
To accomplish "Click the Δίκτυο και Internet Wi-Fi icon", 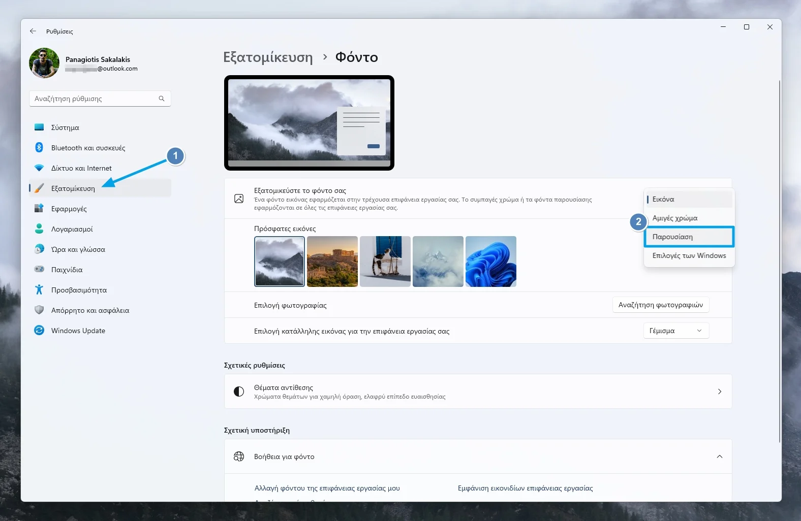I will click(x=39, y=168).
